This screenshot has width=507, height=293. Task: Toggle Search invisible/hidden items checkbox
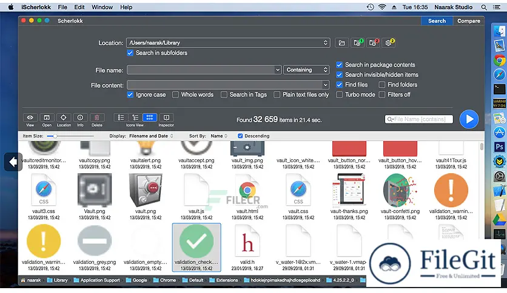point(339,75)
